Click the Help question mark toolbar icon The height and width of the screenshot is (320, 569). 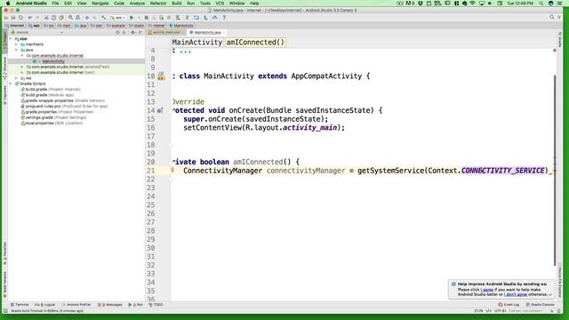point(224,18)
